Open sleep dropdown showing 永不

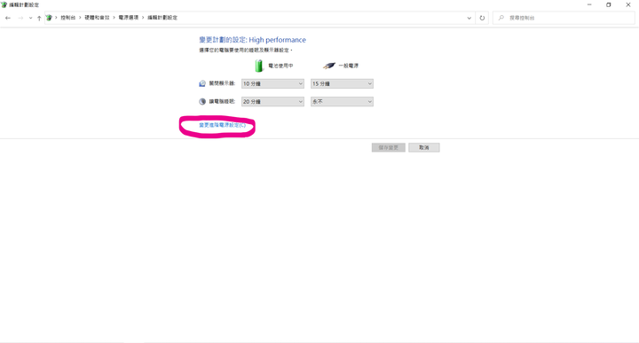(342, 101)
